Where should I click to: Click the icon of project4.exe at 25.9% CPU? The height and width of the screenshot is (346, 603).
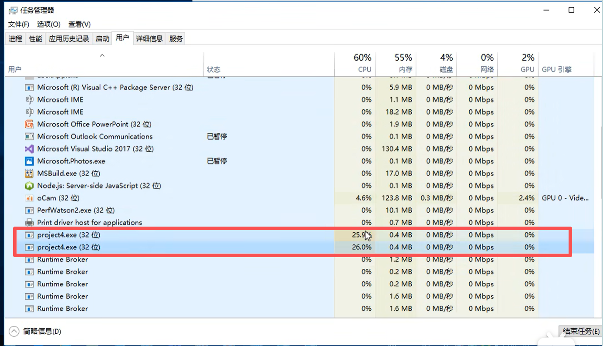click(29, 235)
